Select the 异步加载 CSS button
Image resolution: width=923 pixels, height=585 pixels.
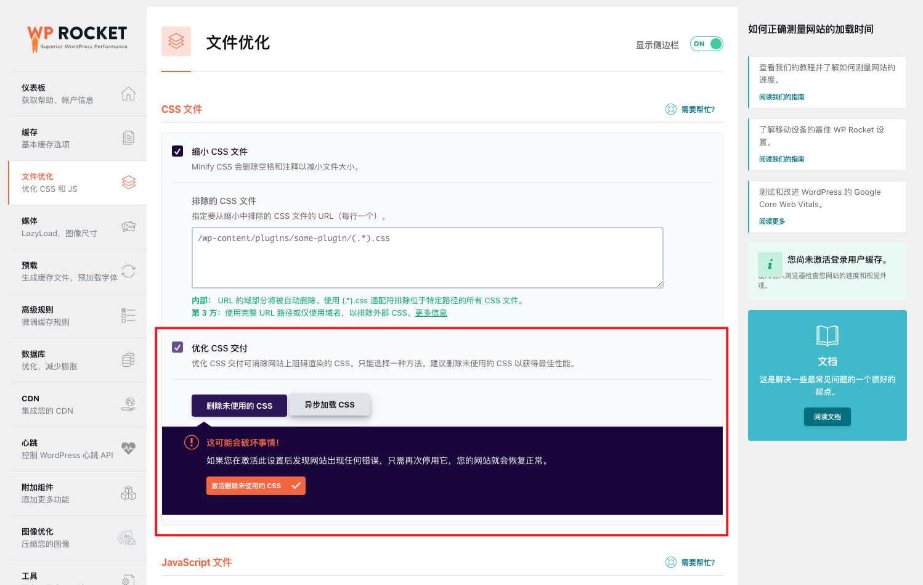point(330,404)
